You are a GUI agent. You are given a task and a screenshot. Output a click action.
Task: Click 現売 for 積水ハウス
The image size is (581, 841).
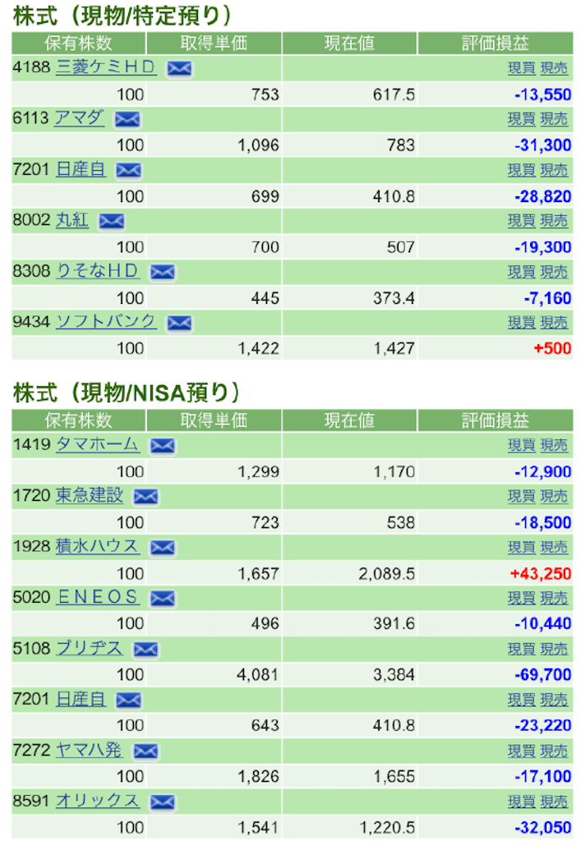pyautogui.click(x=554, y=548)
